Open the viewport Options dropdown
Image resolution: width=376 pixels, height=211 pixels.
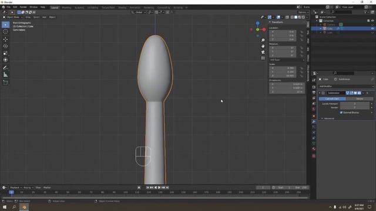(303, 12)
